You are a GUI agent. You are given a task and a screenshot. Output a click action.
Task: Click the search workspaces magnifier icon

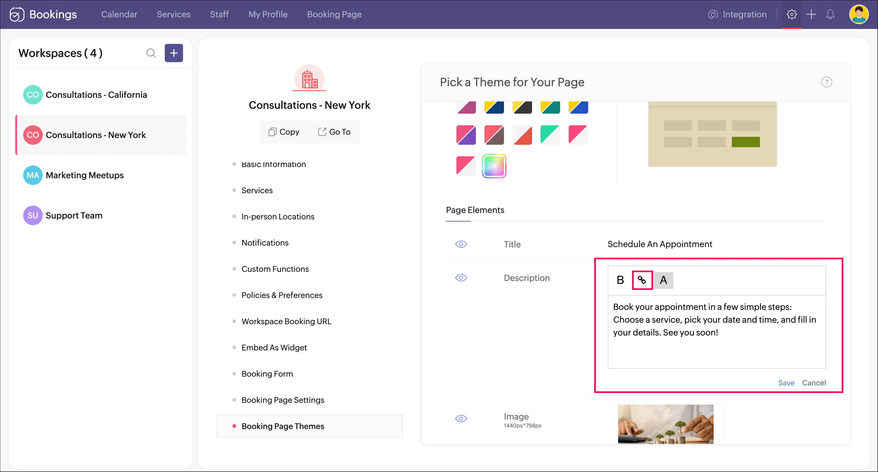(151, 53)
